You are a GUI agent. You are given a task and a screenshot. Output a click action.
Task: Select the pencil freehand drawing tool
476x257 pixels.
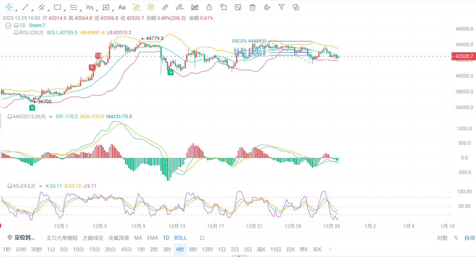pos(180,7)
